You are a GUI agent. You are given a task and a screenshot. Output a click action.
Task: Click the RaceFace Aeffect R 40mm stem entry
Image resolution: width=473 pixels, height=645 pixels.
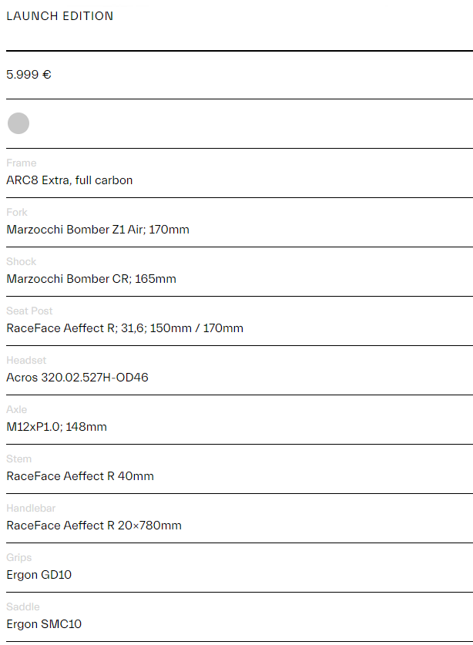[x=80, y=476]
